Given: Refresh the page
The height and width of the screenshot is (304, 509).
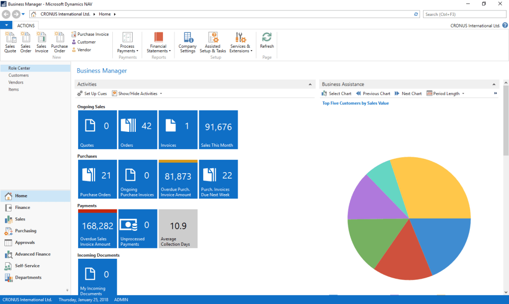Looking at the screenshot, I should click(x=267, y=41).
